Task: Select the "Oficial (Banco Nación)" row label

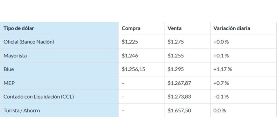Action: [x=29, y=42]
